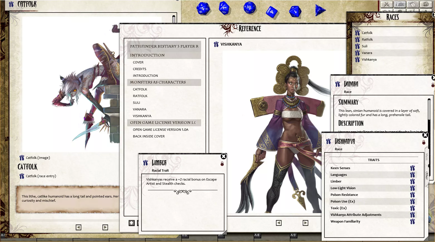Open CREDITS in reference index

[140, 69]
